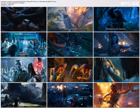Click the 02:01:27 timestamp
140x108 pixels.
pos(90,81)
